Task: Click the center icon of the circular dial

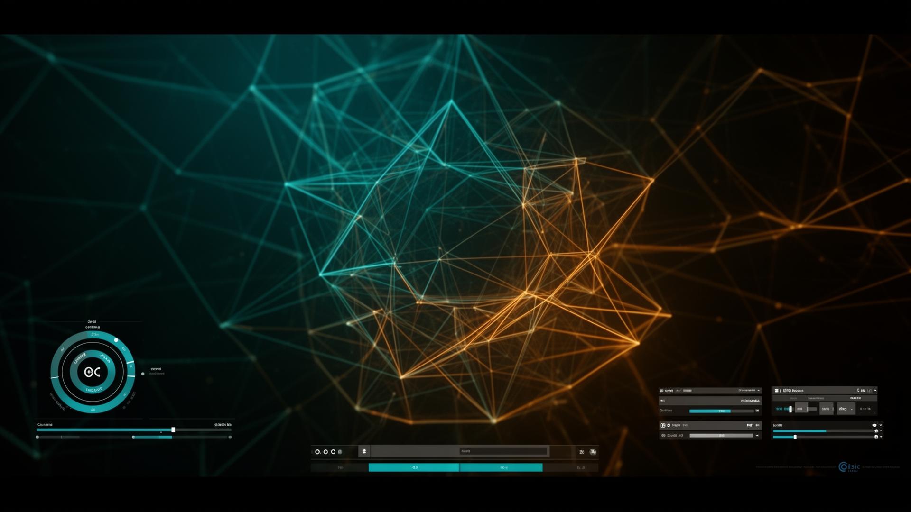Action: click(x=93, y=372)
